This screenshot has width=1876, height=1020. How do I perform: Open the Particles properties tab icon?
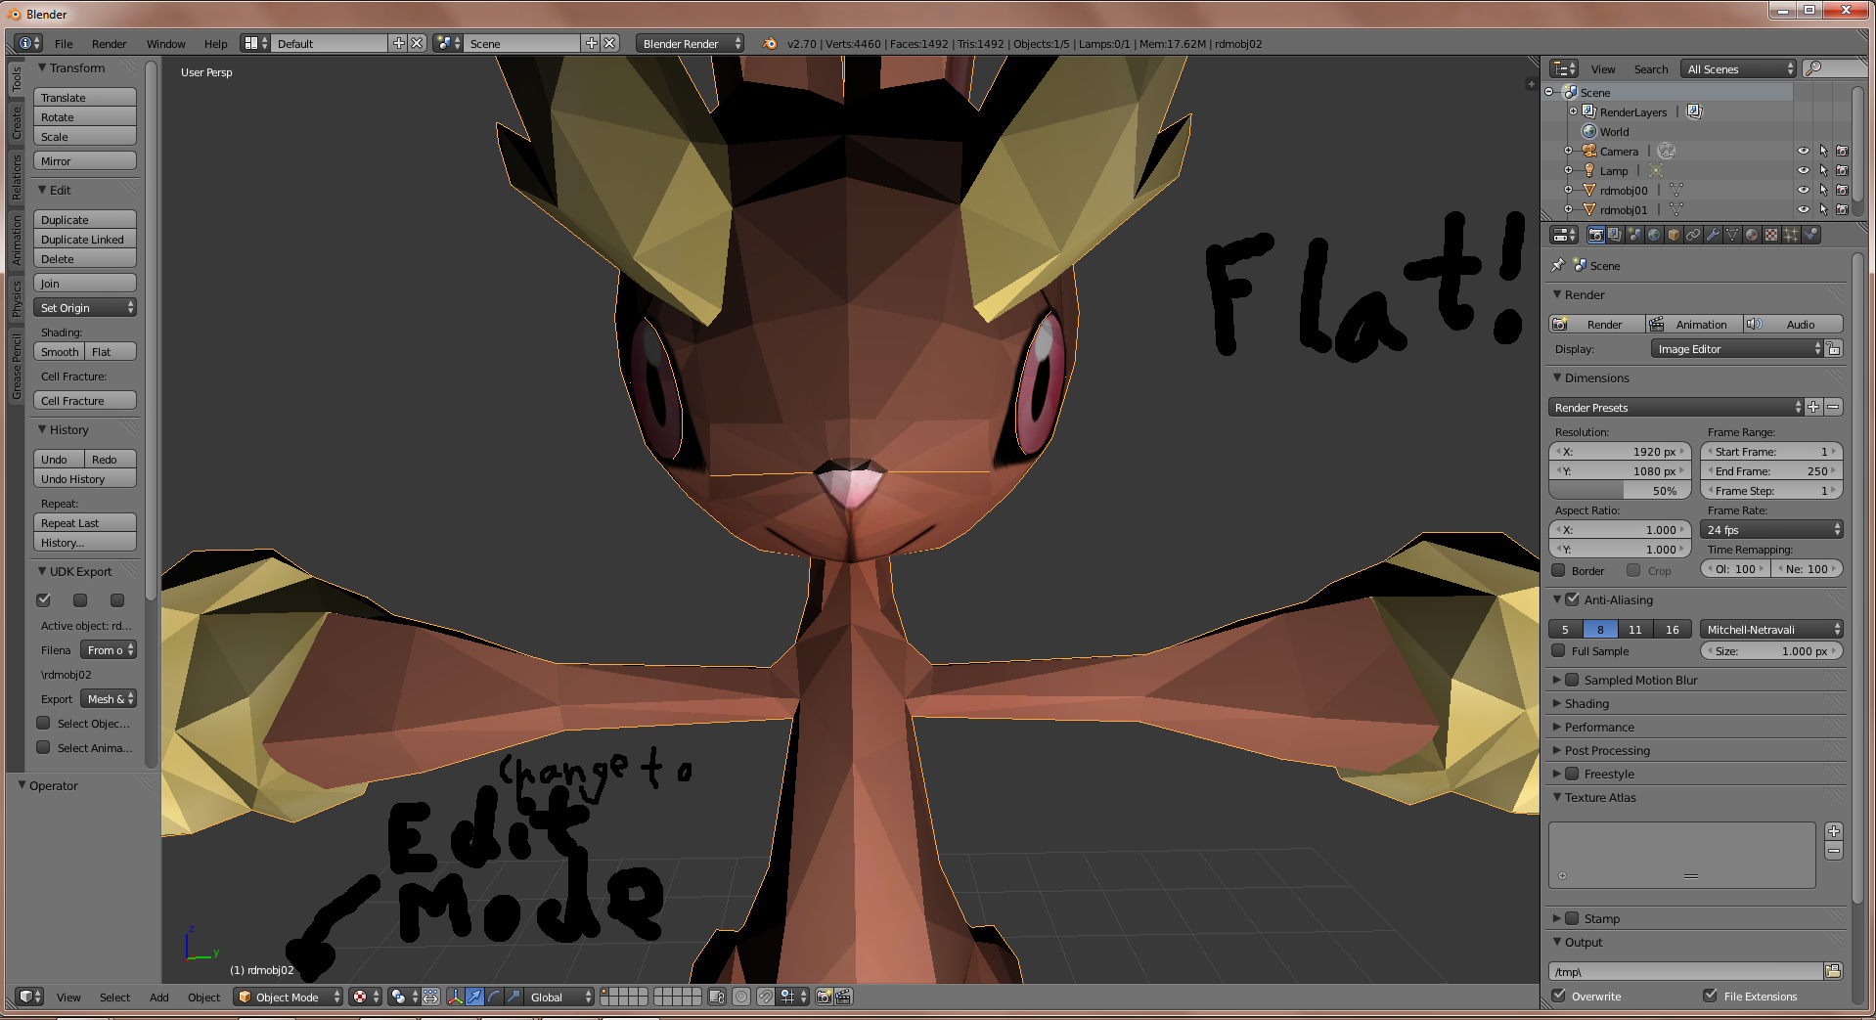tap(1791, 235)
